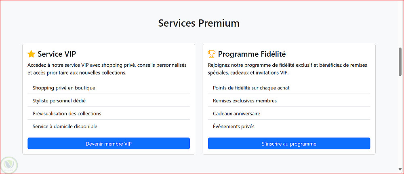Choose the Événements privés list item
The image size is (404, 174).
click(234, 127)
